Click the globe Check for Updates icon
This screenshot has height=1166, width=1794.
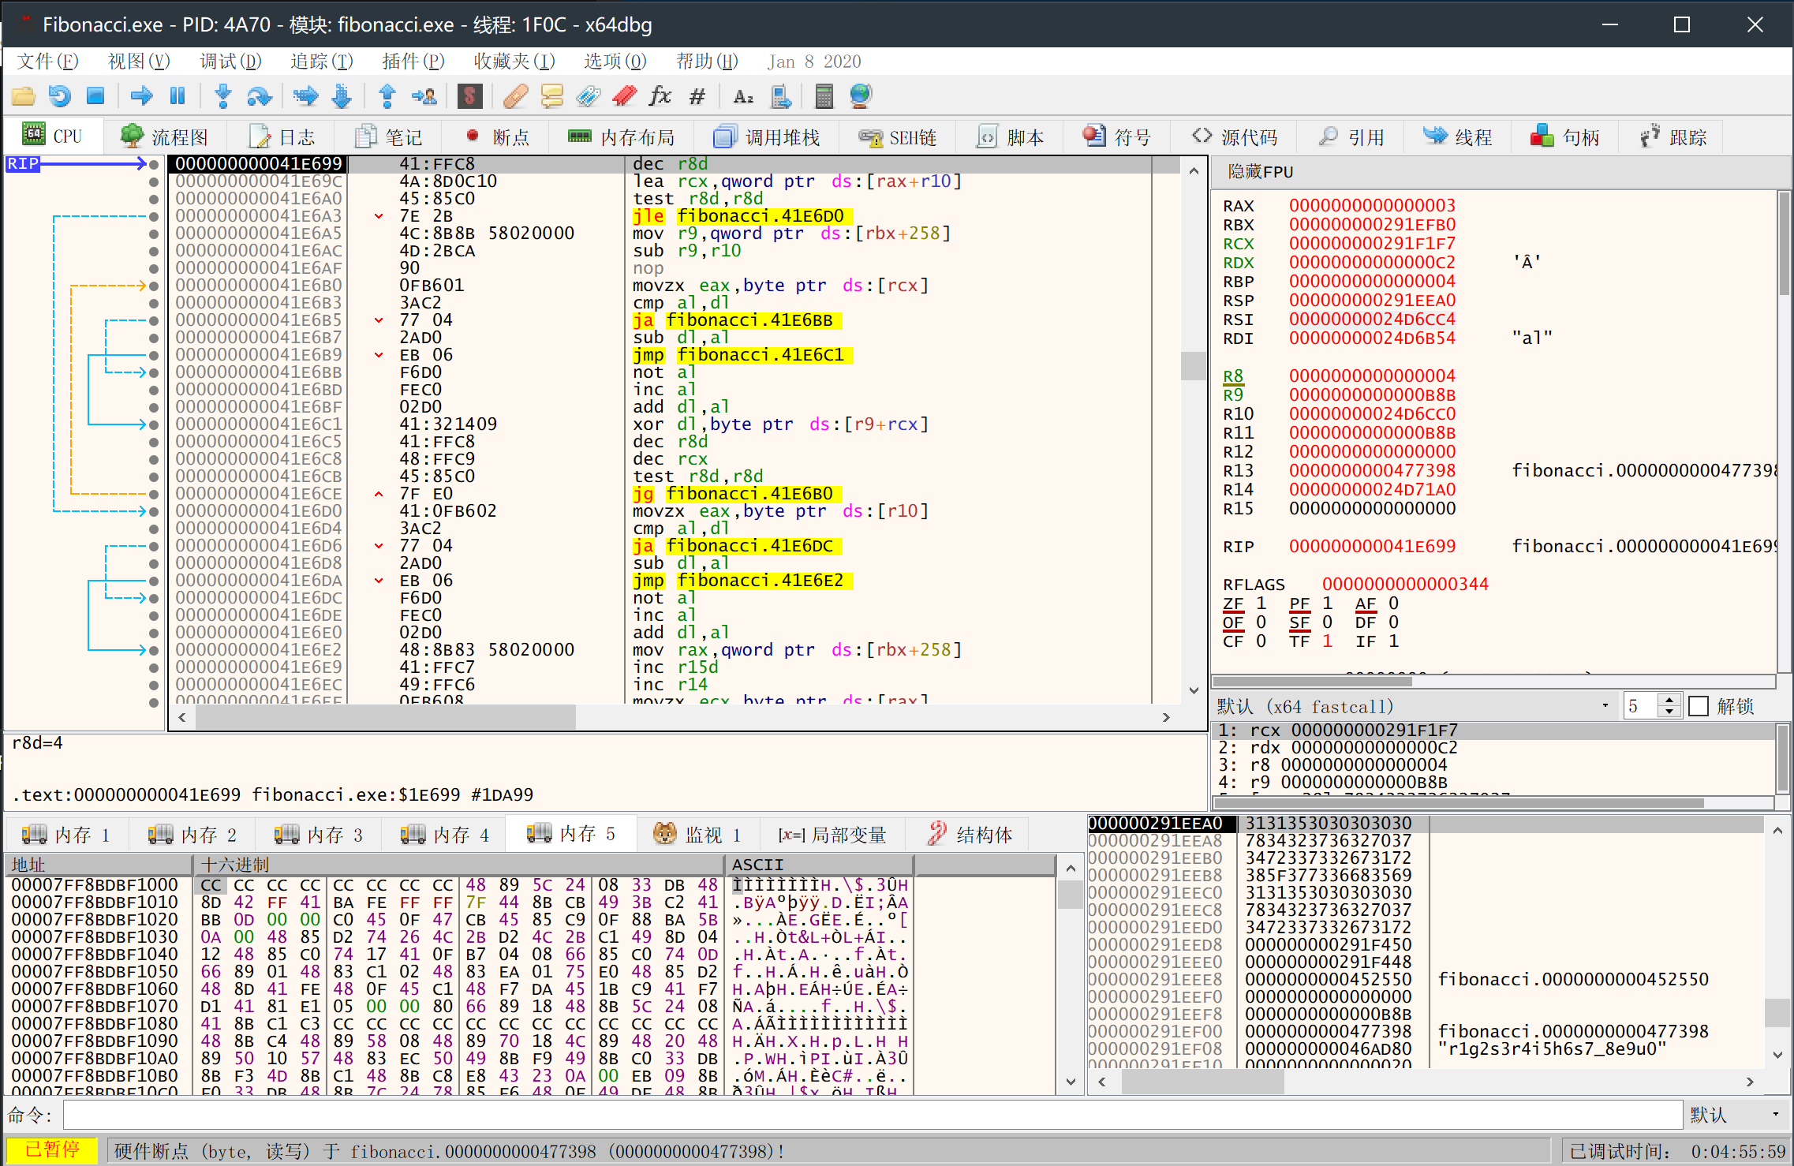click(x=861, y=96)
